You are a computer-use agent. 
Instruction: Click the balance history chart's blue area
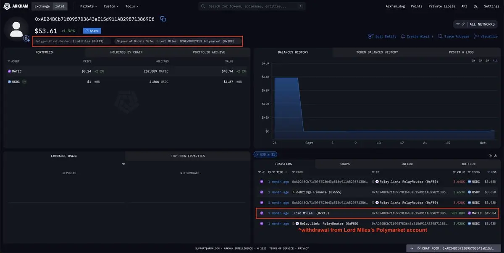coord(286,105)
